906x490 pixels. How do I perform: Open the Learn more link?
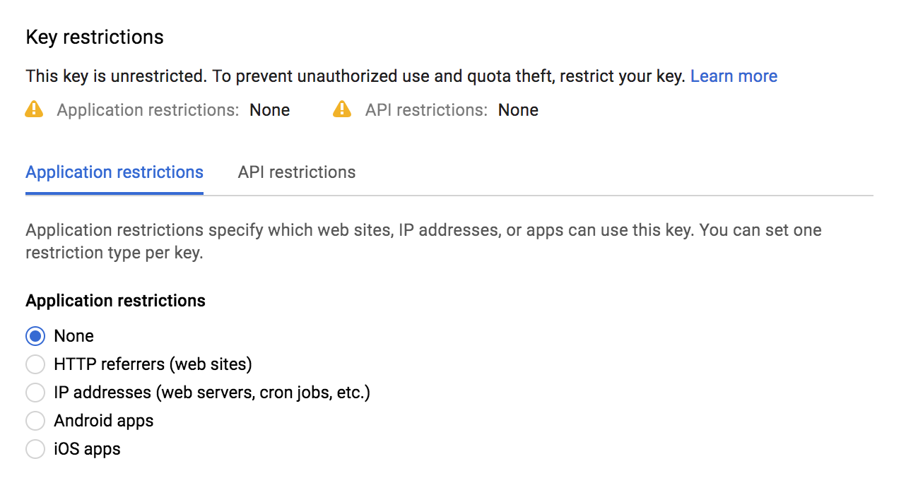click(734, 76)
